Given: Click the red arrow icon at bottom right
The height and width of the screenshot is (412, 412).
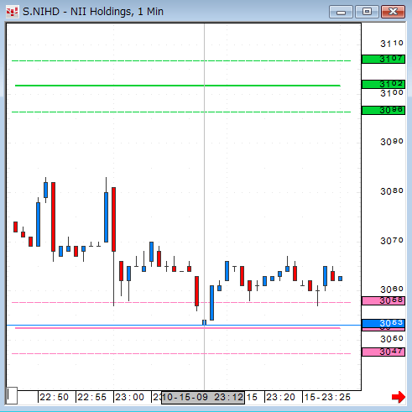Looking at the screenshot, I should tap(399, 397).
